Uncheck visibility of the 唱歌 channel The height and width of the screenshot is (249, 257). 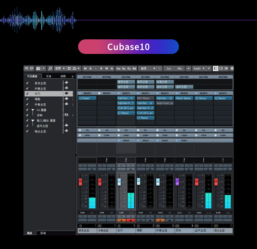click(27, 99)
